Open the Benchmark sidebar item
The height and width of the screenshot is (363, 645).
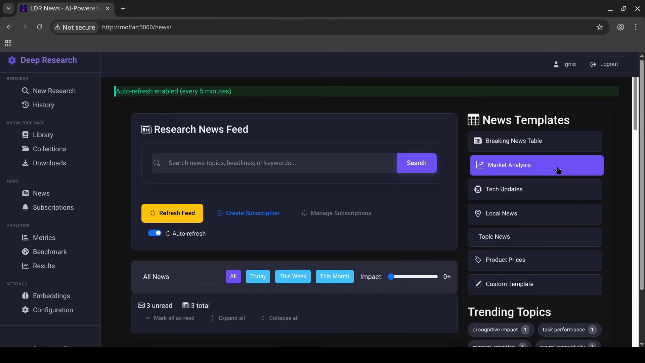50,252
